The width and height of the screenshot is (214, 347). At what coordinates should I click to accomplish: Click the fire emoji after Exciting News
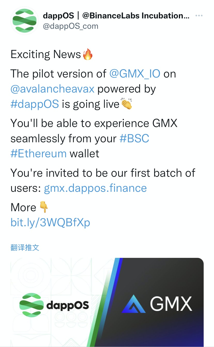(x=88, y=54)
